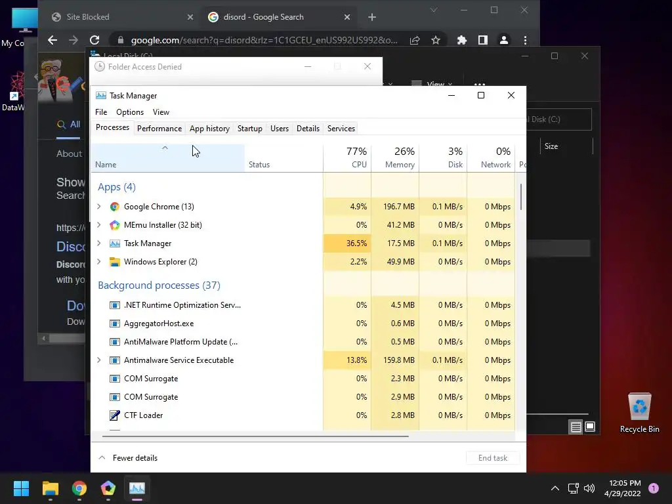Open a new Chrome tab

tap(372, 17)
